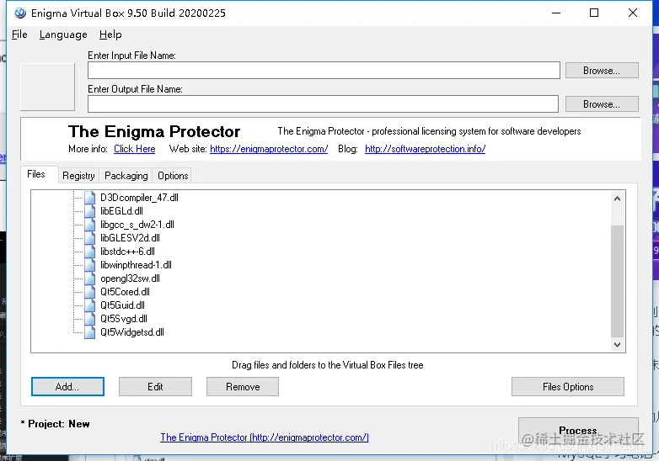
Task: Click the opengl32sw.dll file icon
Action: (x=89, y=278)
